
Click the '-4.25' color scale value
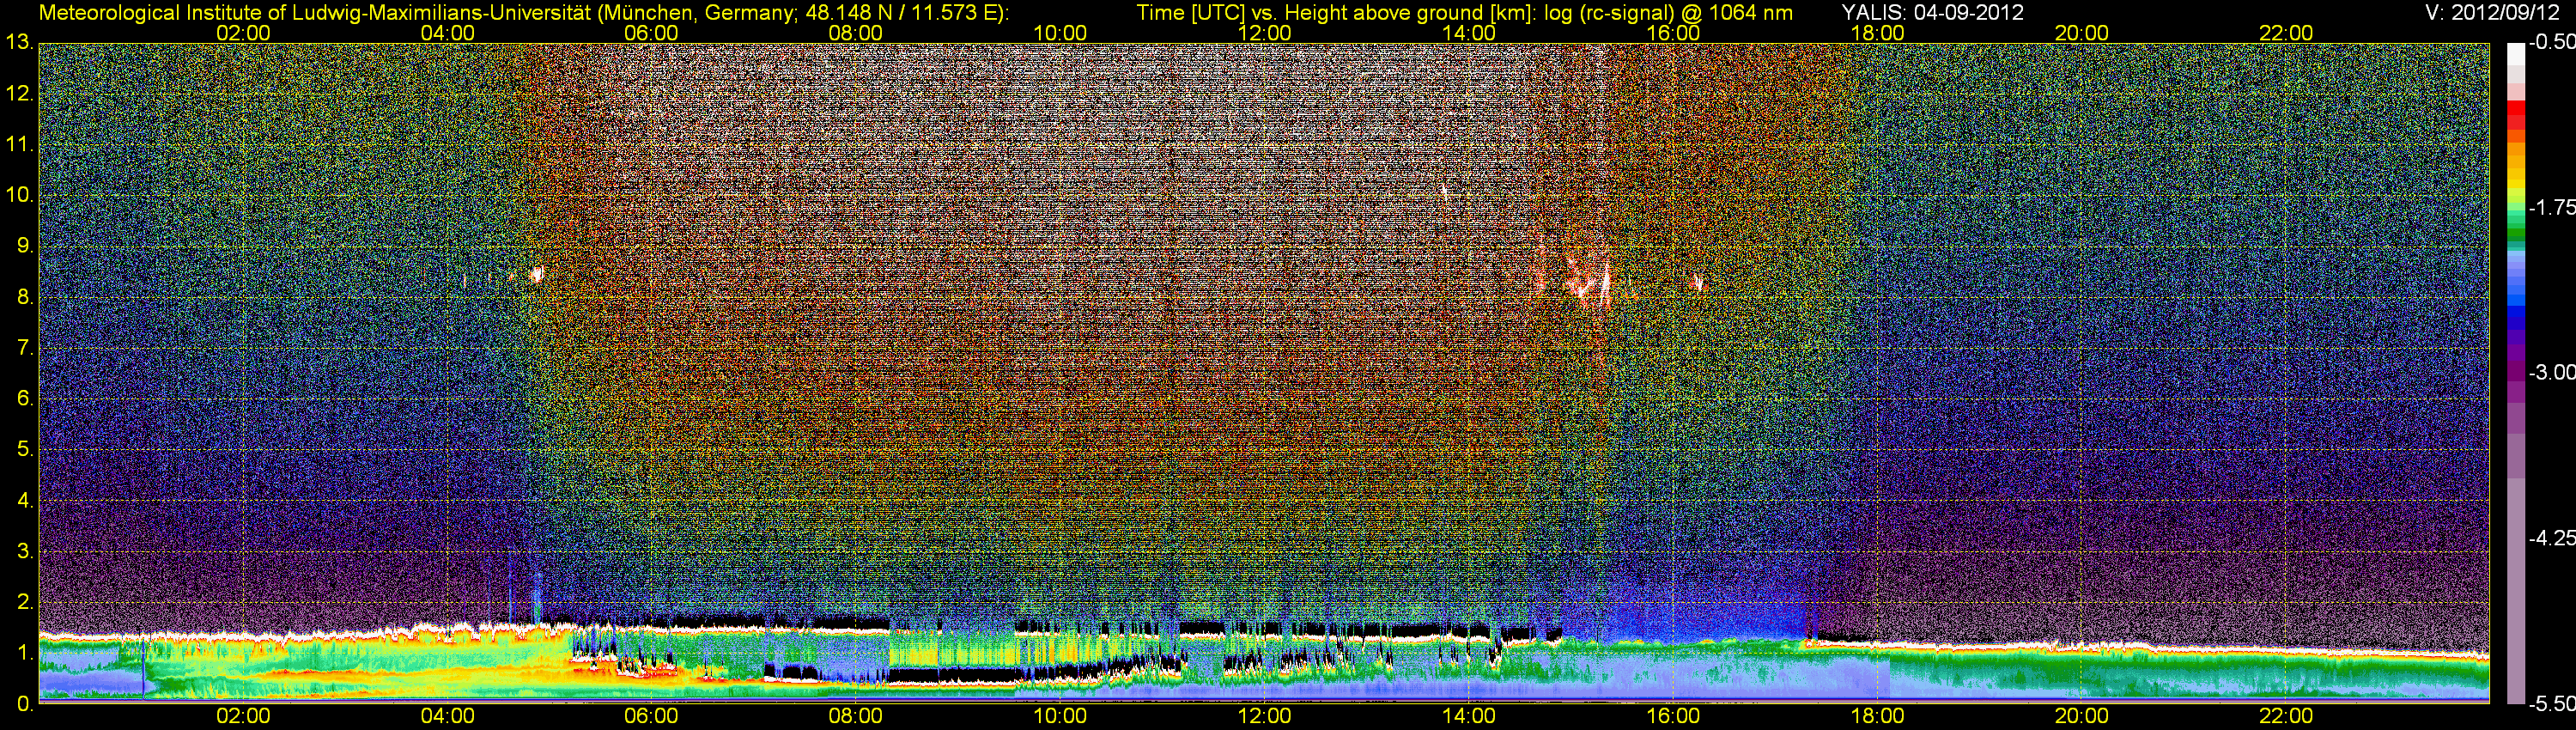pyautogui.click(x=2552, y=538)
